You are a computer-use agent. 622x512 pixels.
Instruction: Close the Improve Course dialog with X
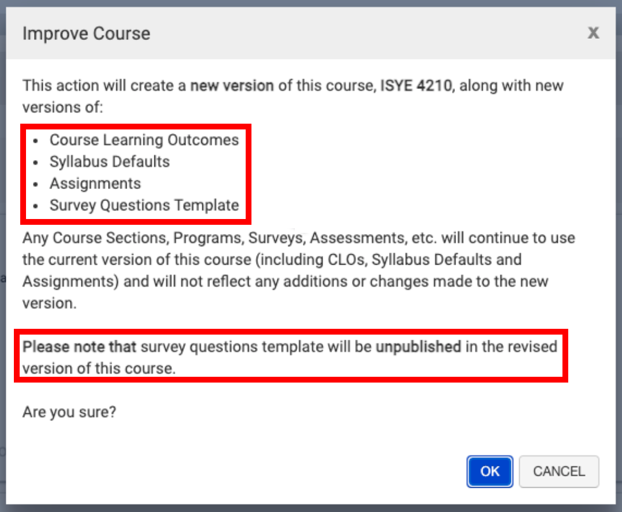[x=593, y=33]
